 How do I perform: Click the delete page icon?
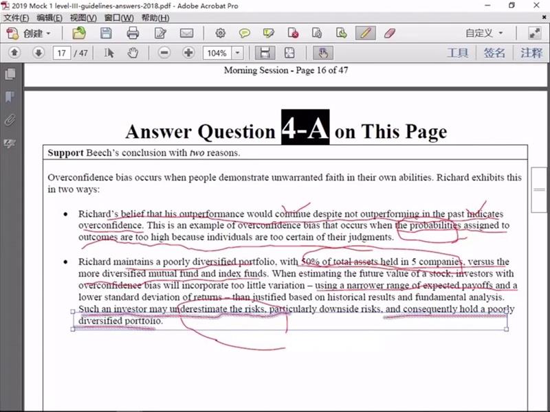pyautogui.click(x=293, y=33)
